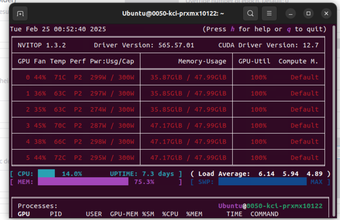Click GPU 5 compute mode 'Default'
The height and width of the screenshot is (220, 340).
(304, 158)
